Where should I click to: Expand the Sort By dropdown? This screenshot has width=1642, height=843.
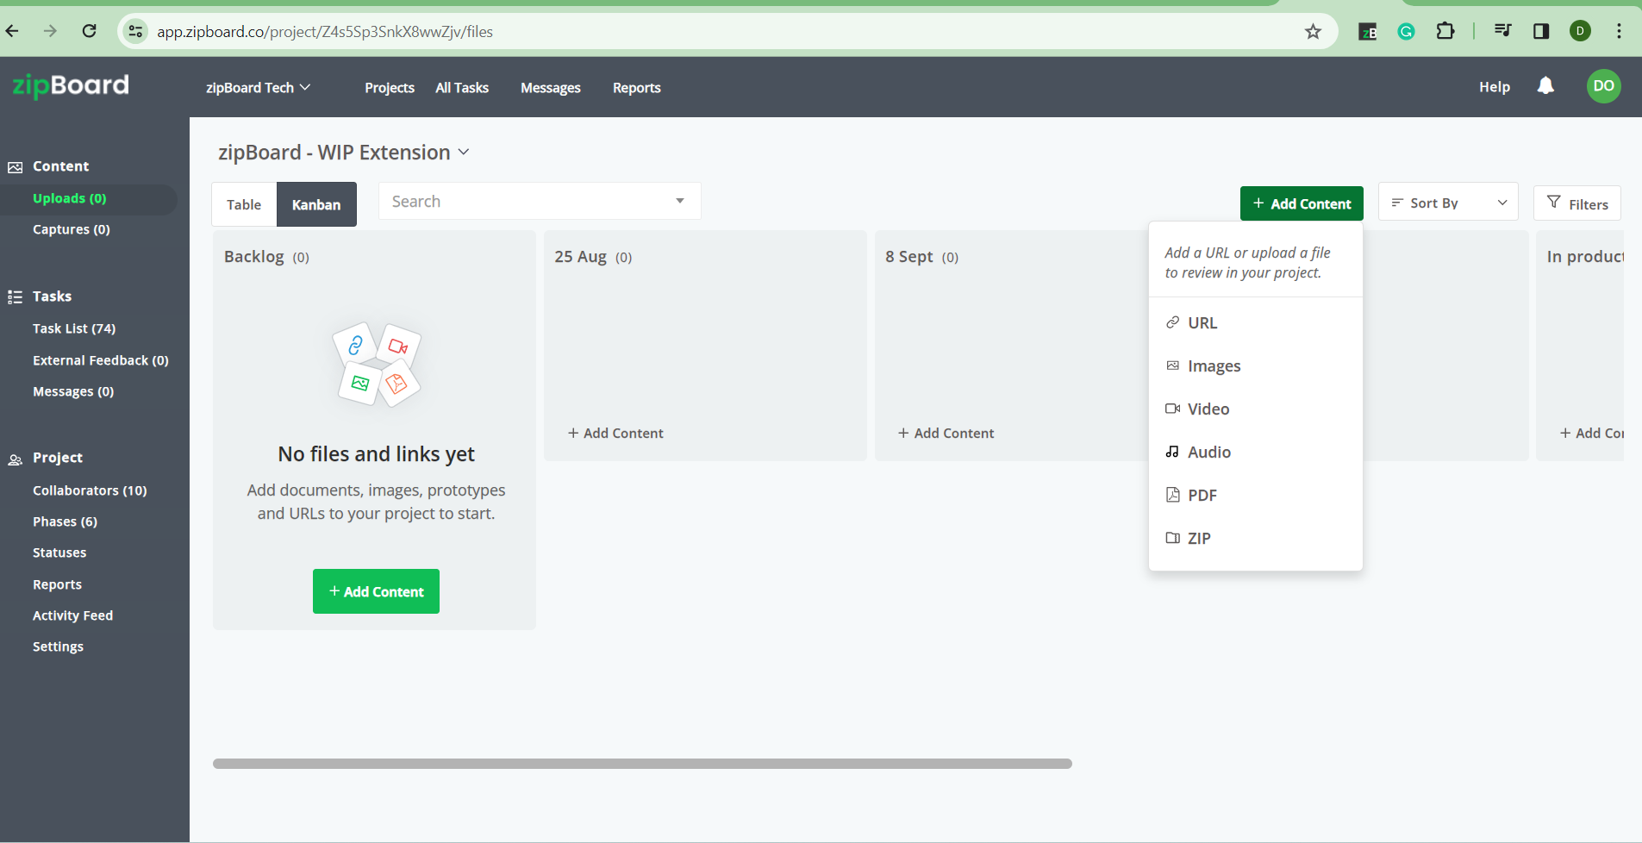(x=1446, y=202)
